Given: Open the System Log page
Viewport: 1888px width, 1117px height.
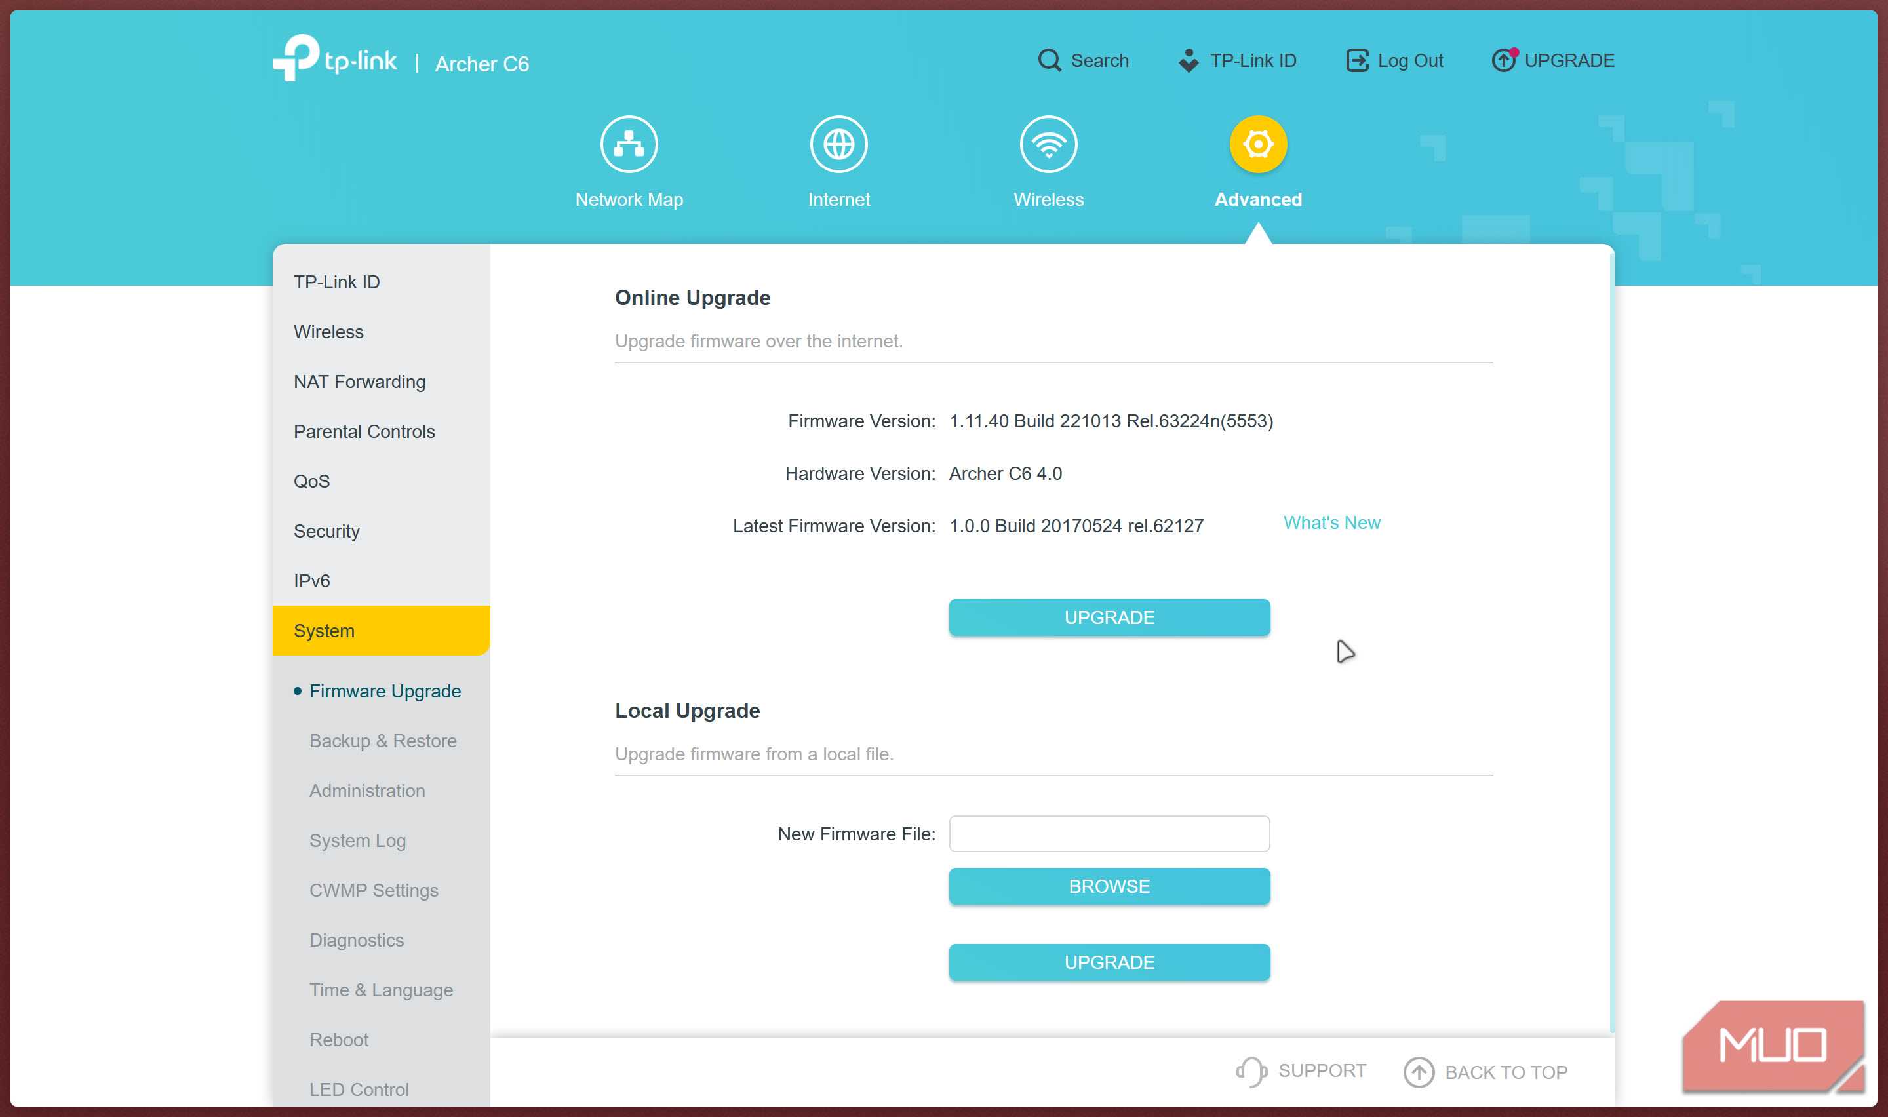Looking at the screenshot, I should click(357, 841).
